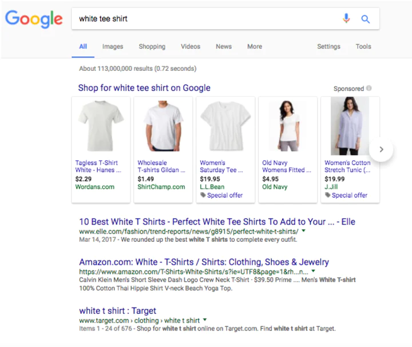Click the J.Jill Special offer tag

(x=346, y=196)
